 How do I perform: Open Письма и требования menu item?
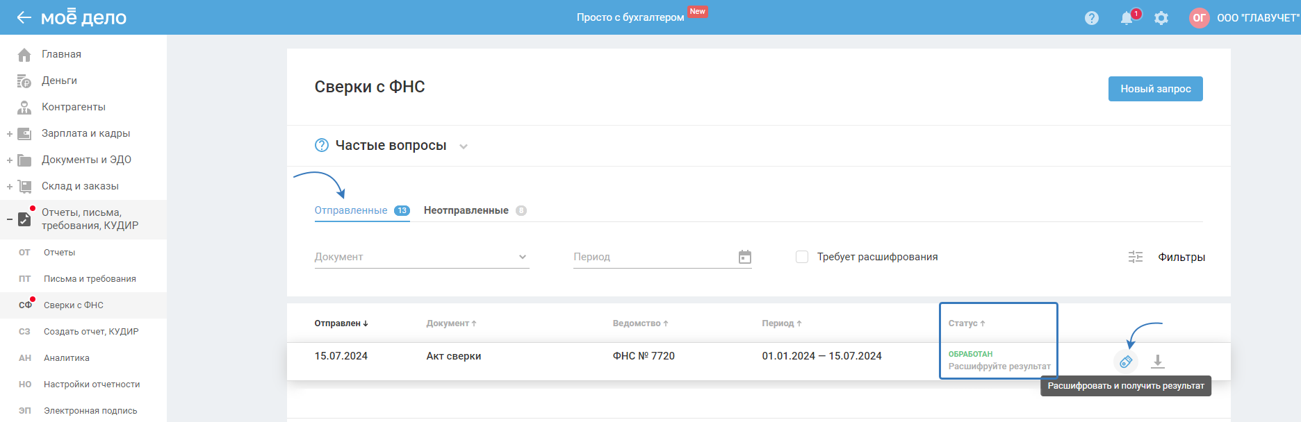pyautogui.click(x=90, y=279)
